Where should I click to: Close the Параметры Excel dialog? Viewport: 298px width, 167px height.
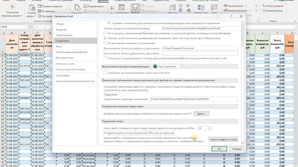[241, 16]
